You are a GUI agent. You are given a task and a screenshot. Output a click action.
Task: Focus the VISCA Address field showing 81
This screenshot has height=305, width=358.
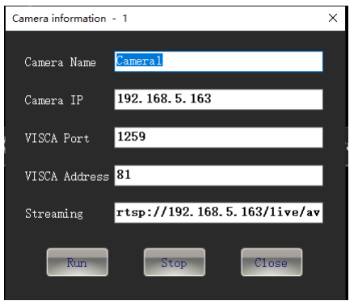click(218, 175)
